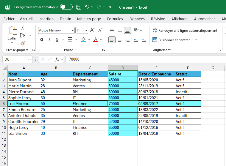Open the Borders dropdown arrow
This screenshot has height=166, width=226.
76,40
